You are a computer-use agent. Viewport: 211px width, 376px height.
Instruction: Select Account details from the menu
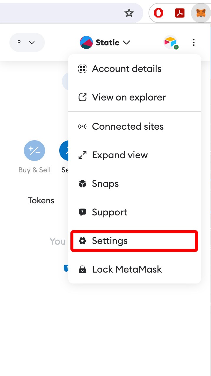(127, 69)
